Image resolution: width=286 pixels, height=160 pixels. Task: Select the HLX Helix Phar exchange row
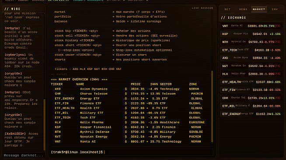pos(251,74)
